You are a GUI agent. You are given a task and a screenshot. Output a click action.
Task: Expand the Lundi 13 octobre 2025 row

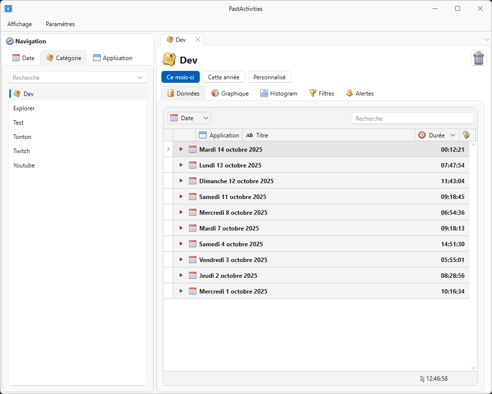pos(181,165)
